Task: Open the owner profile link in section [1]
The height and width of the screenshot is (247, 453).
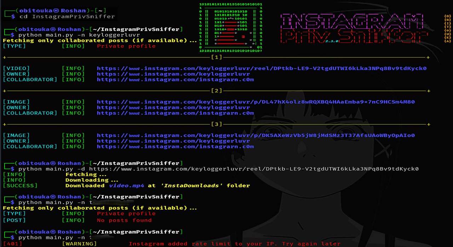Action: 173,74
